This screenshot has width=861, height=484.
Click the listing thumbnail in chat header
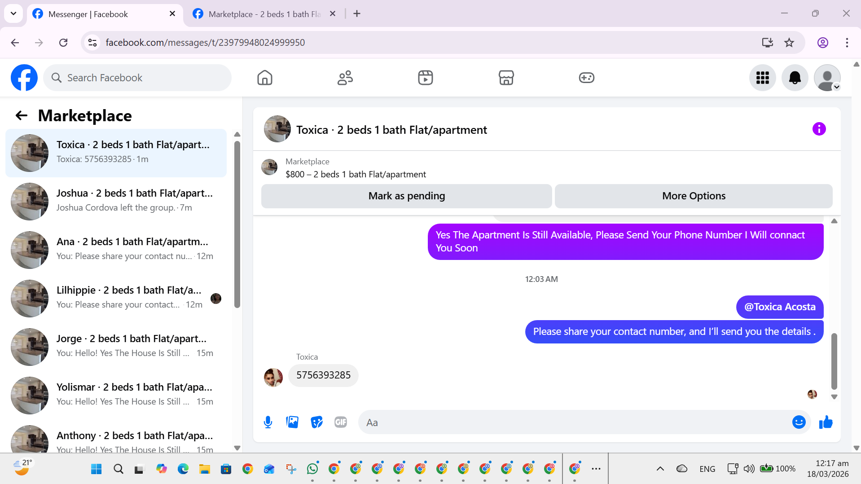pyautogui.click(x=277, y=129)
